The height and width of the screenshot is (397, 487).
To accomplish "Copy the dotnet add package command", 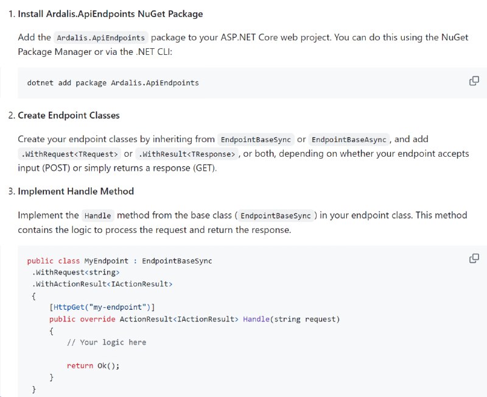I will 474,81.
